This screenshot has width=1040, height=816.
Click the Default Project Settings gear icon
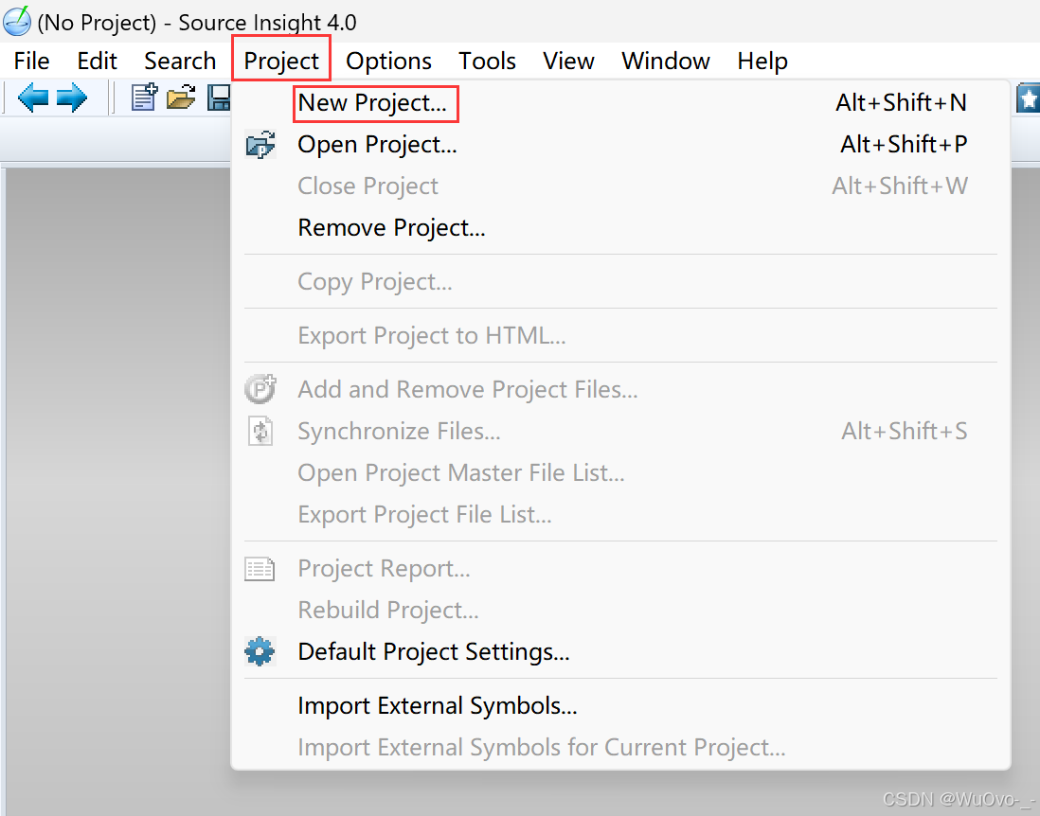coord(260,651)
